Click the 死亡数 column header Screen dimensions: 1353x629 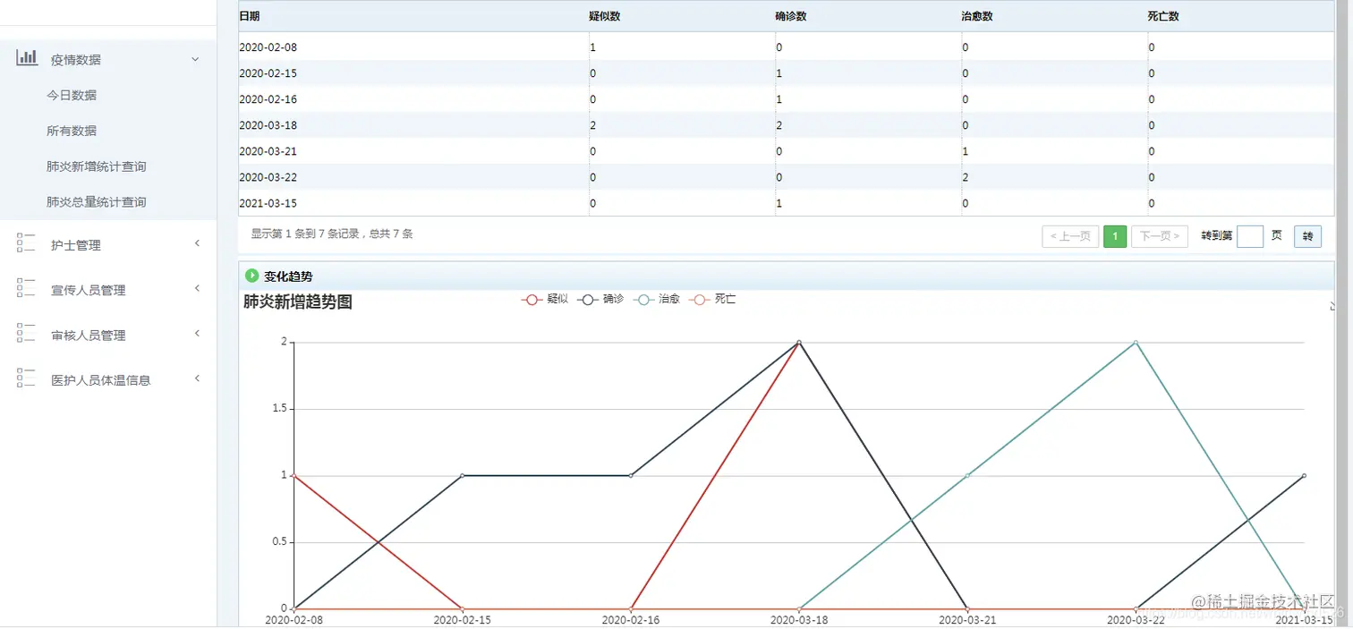1163,17
